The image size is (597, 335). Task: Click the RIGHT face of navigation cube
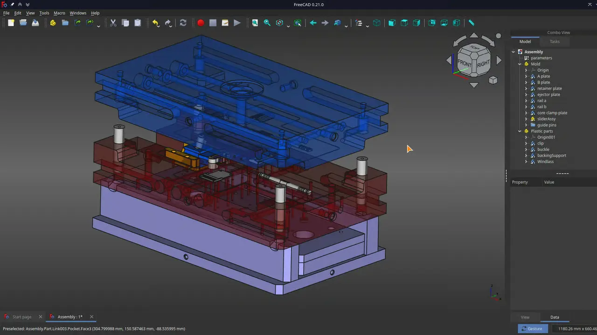483,63
